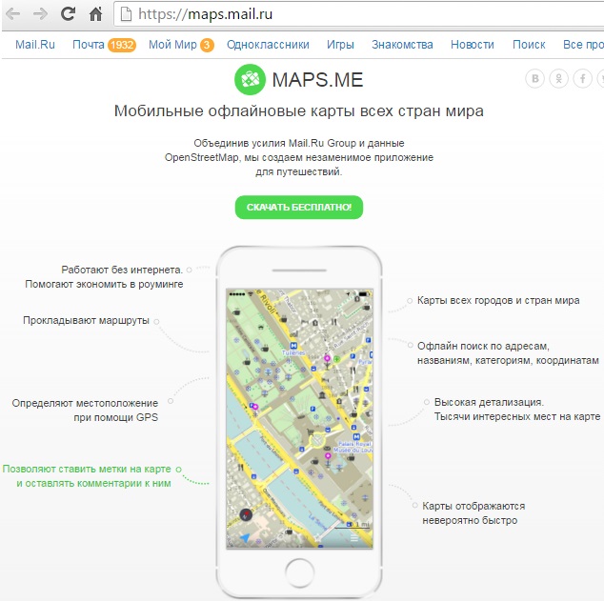The height and width of the screenshot is (601, 604).
Task: Reload the page with the refresh icon
Action: tap(68, 14)
